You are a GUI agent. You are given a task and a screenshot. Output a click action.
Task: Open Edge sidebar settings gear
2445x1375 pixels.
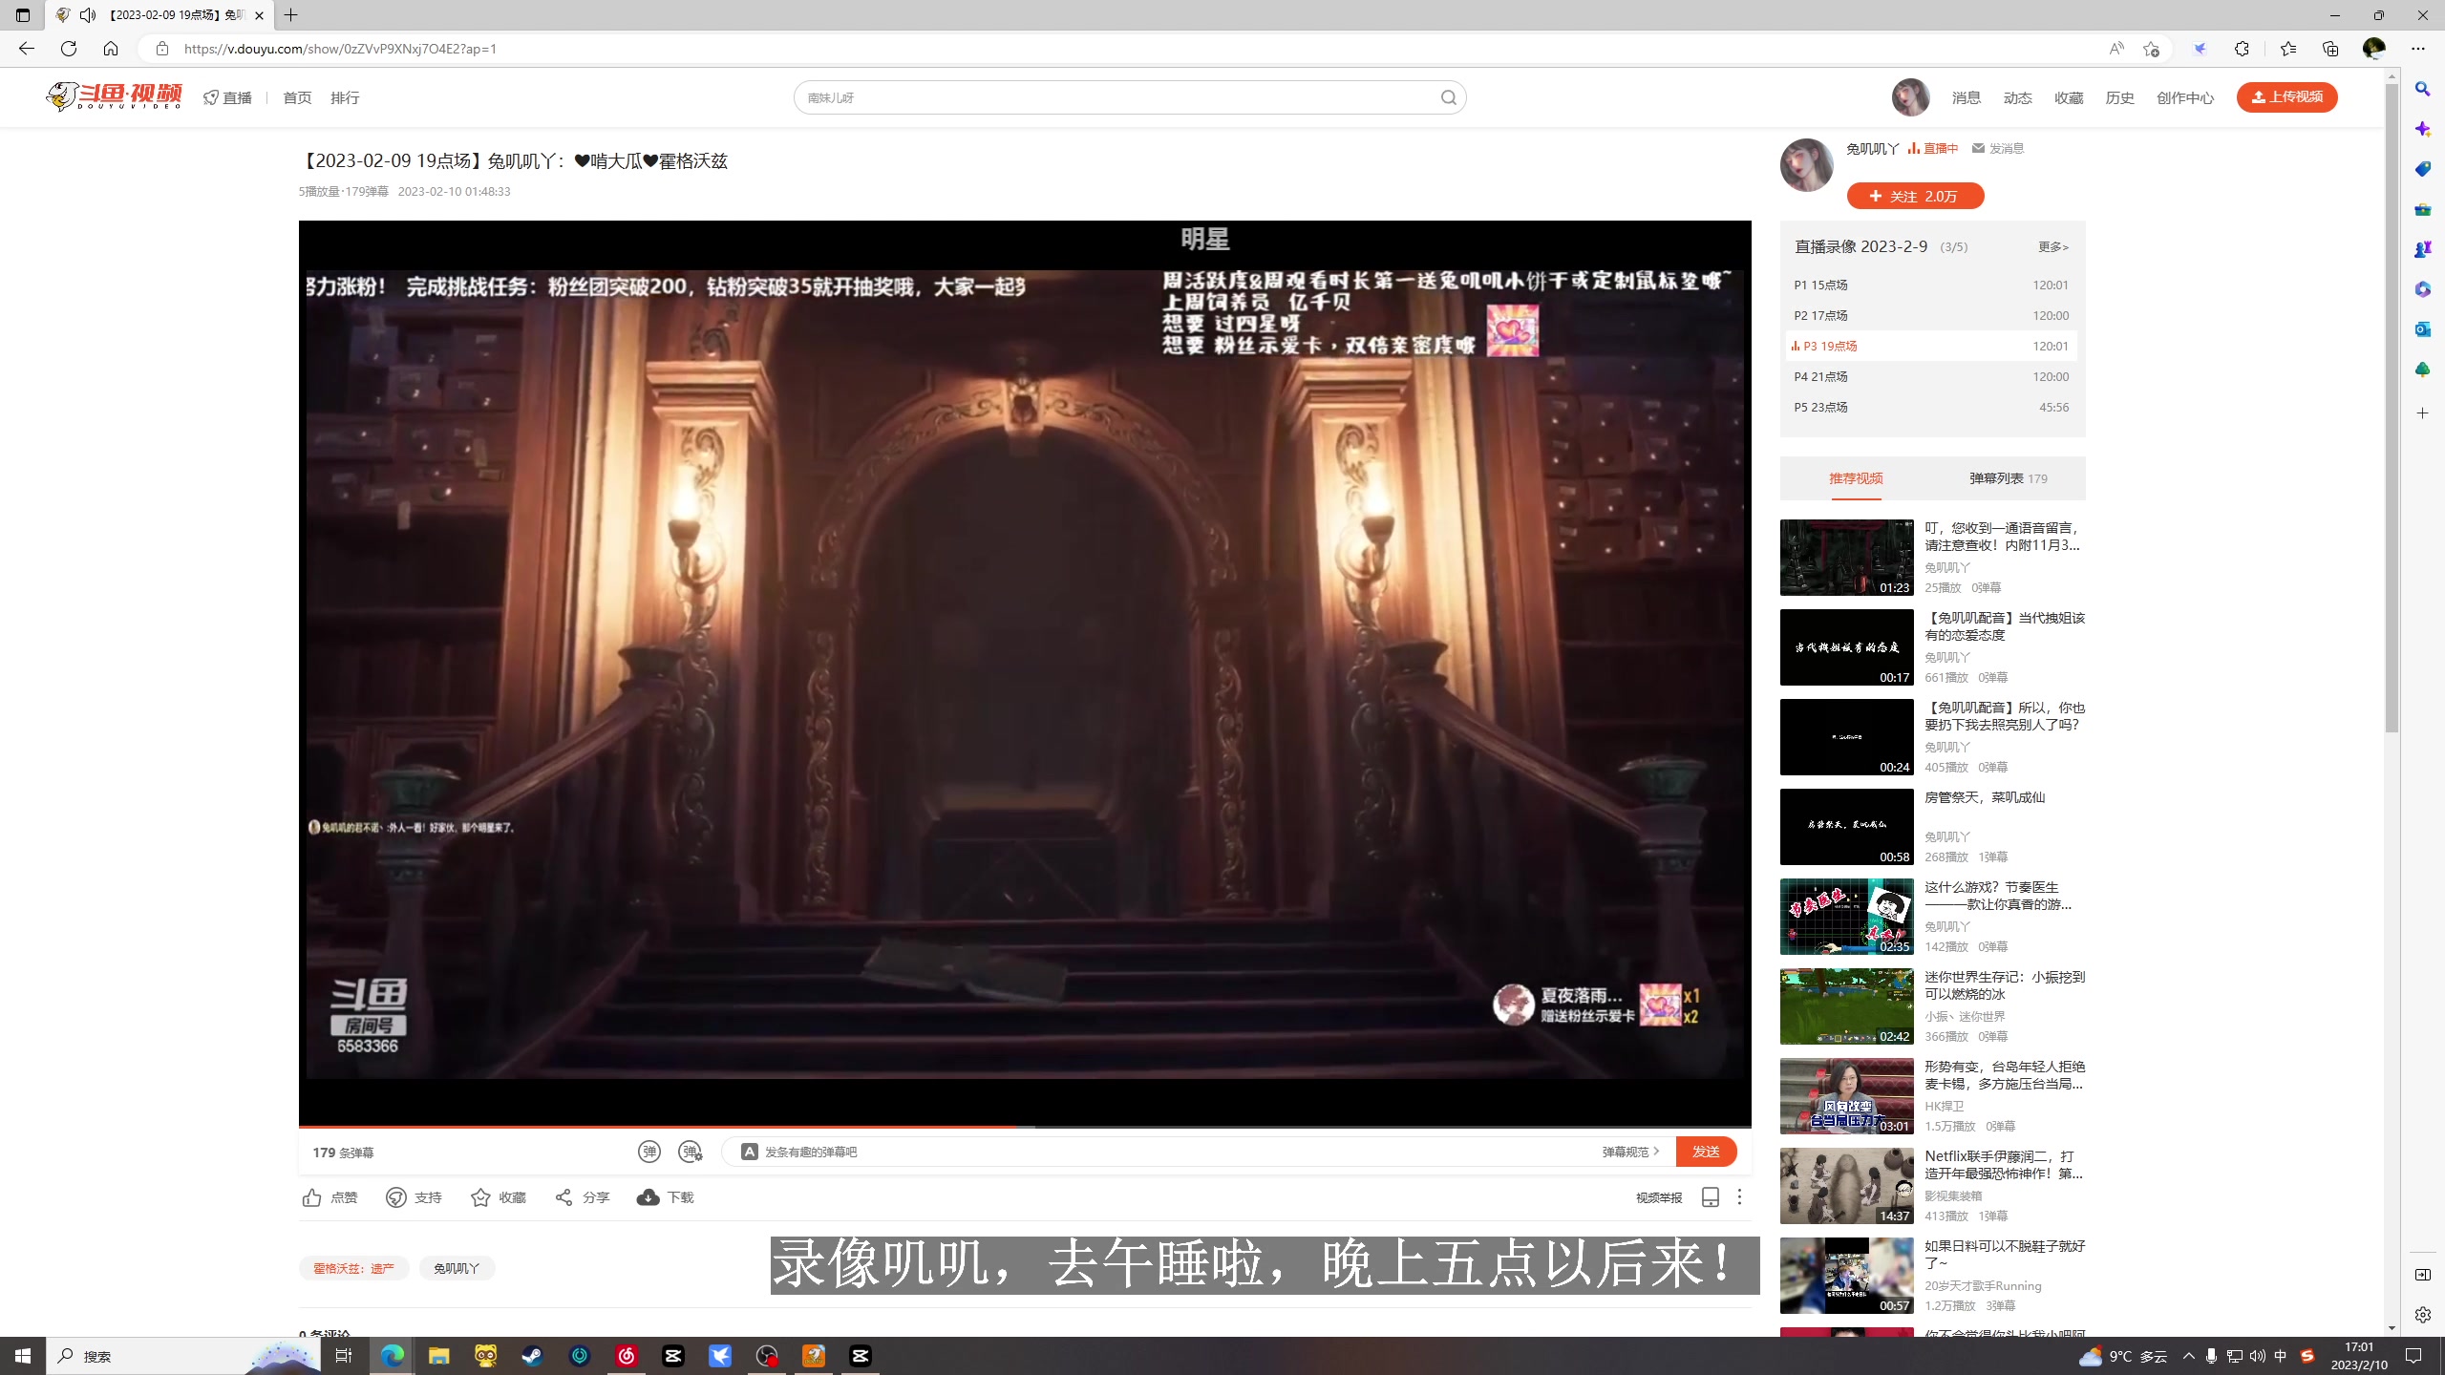(x=2423, y=1315)
